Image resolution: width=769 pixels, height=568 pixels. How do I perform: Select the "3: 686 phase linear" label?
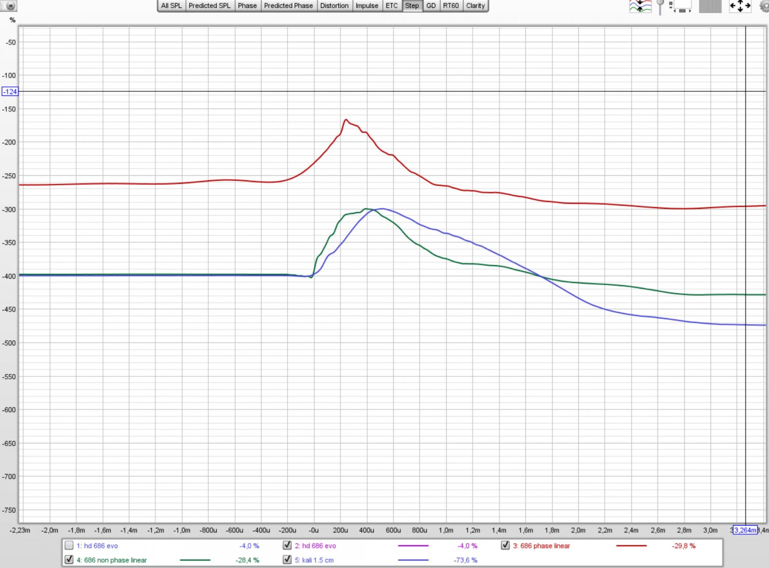pos(541,546)
